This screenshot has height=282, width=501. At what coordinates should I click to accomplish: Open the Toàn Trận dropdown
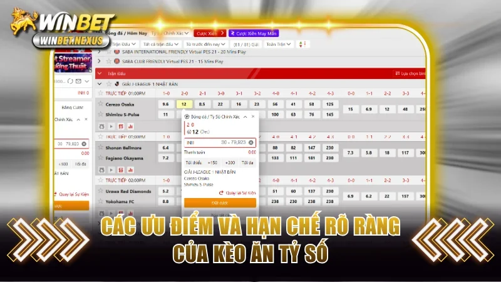[278, 44]
